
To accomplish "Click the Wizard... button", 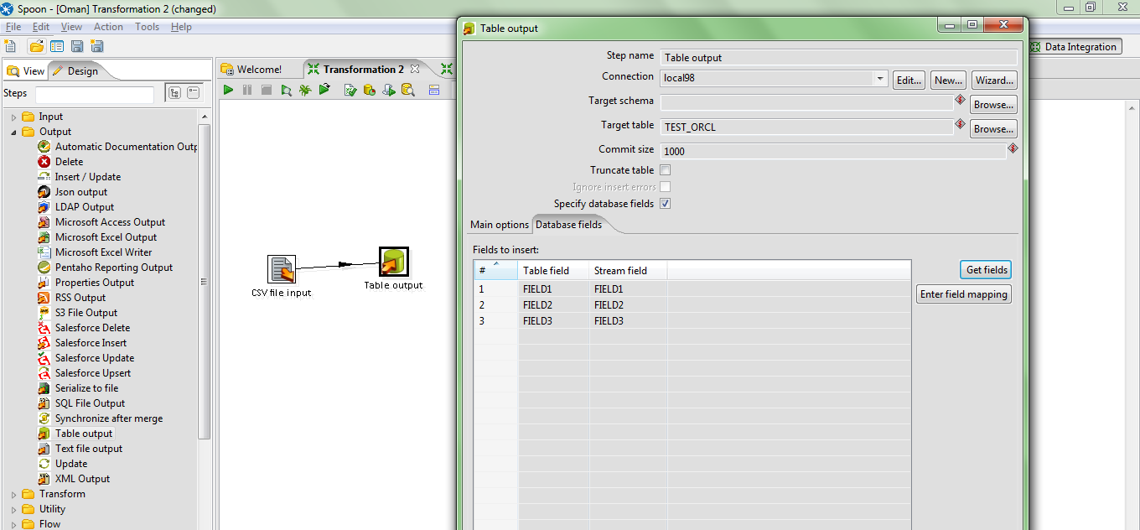I will pyautogui.click(x=994, y=81).
